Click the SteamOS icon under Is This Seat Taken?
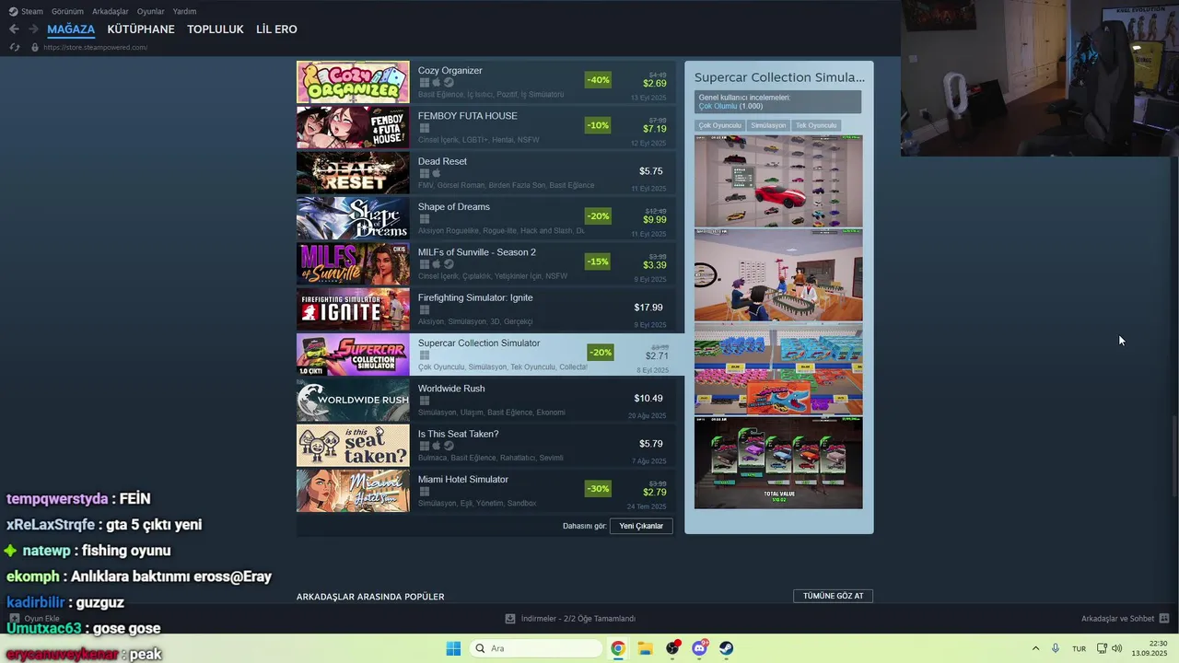 click(449, 446)
